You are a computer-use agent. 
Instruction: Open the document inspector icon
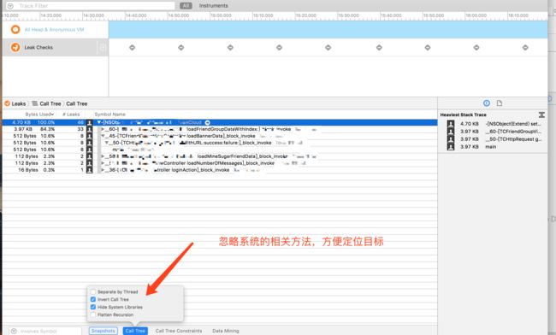tap(500, 103)
